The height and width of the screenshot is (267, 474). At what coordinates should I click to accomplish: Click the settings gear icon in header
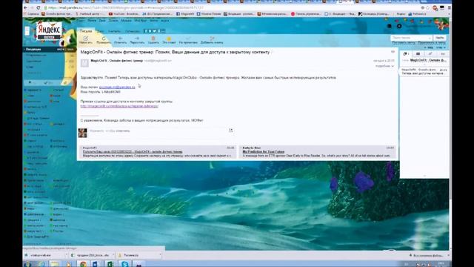[399, 26]
